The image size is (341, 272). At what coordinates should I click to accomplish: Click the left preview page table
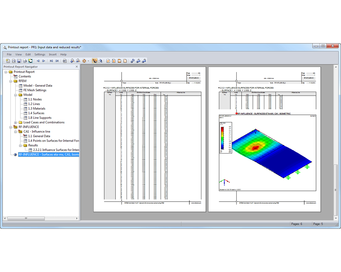(152, 145)
